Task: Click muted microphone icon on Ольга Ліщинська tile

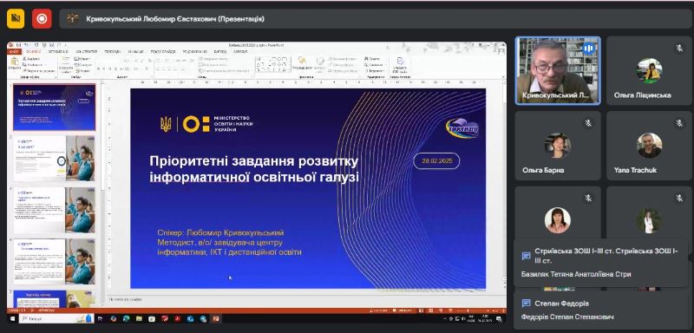Action: tap(679, 48)
